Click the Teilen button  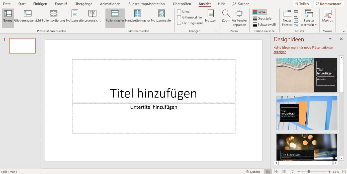[x=302, y=4]
